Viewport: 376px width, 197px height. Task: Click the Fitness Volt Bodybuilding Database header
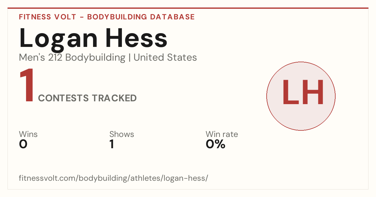click(107, 17)
